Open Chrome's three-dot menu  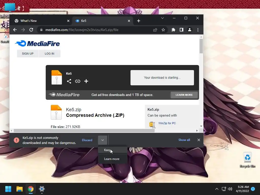click(198, 30)
